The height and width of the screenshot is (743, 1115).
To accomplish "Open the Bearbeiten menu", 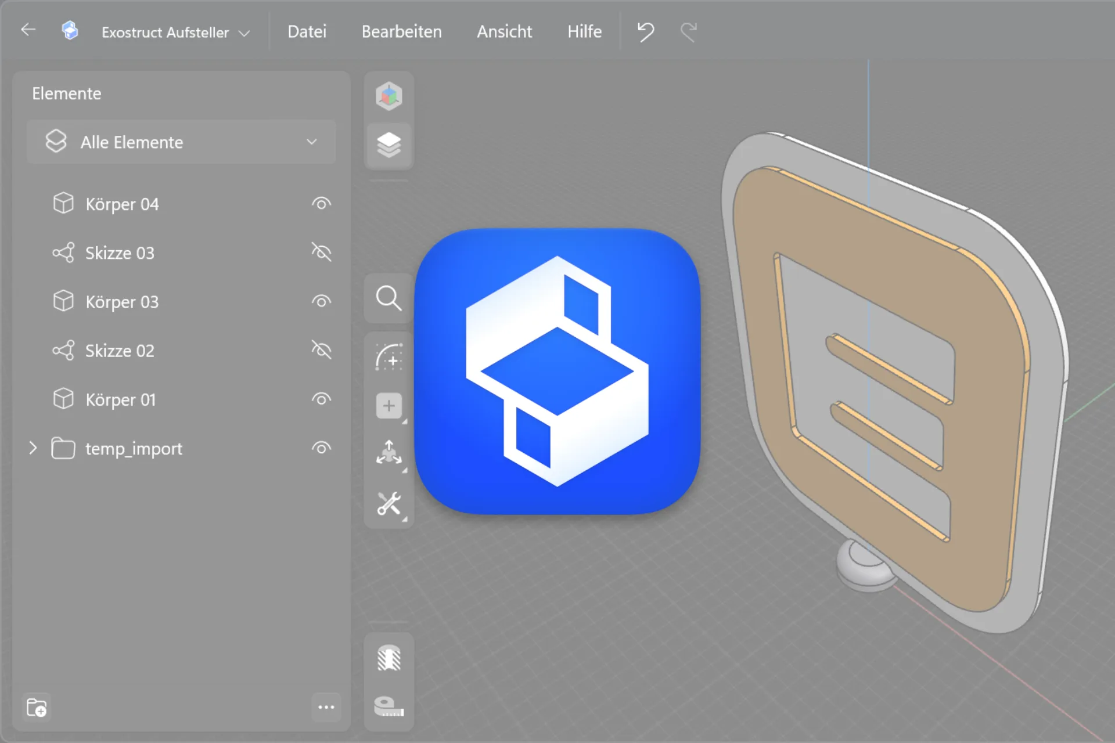I will 401,31.
